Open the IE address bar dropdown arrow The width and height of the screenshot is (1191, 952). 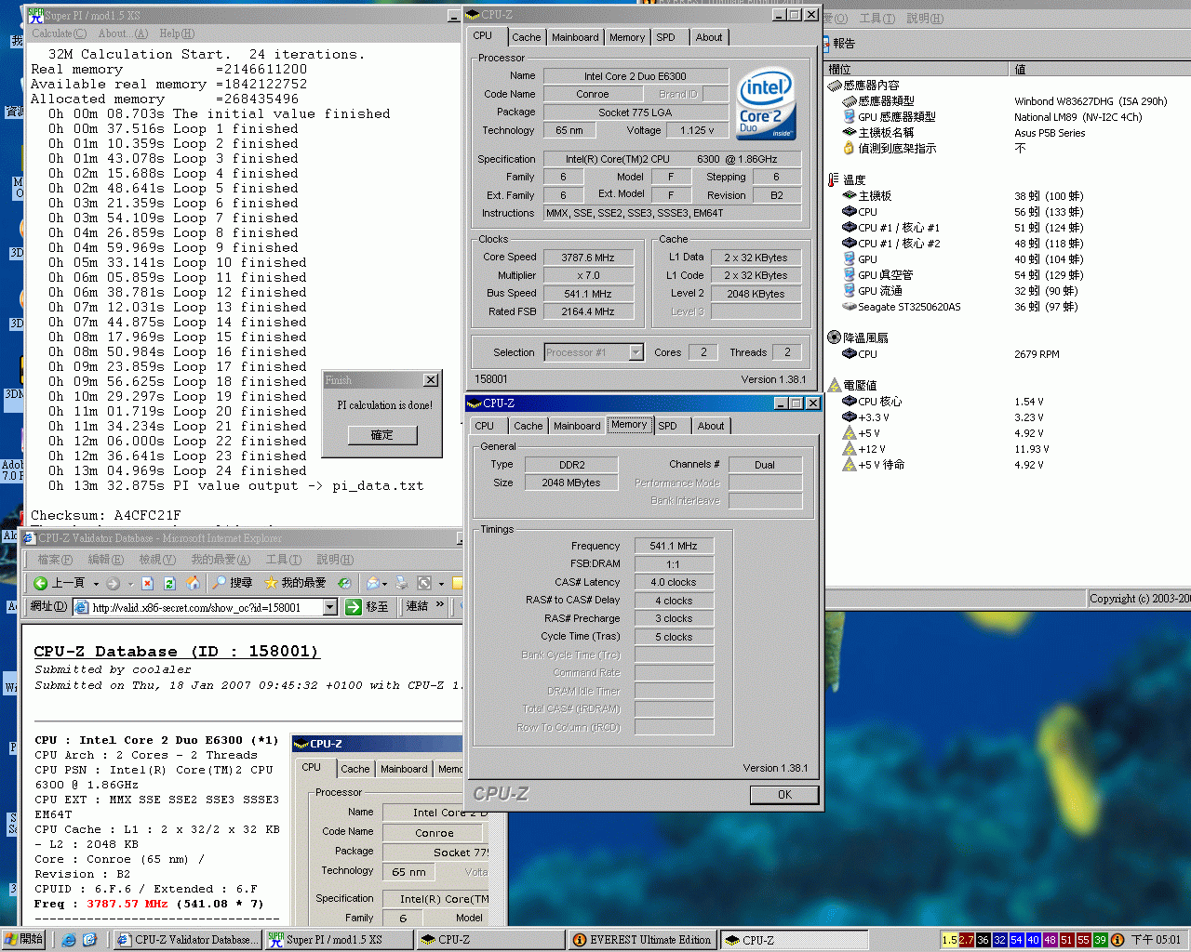coord(329,607)
